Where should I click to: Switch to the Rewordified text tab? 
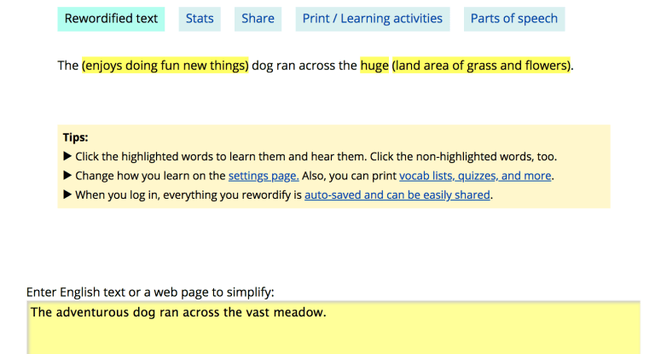coord(111,19)
